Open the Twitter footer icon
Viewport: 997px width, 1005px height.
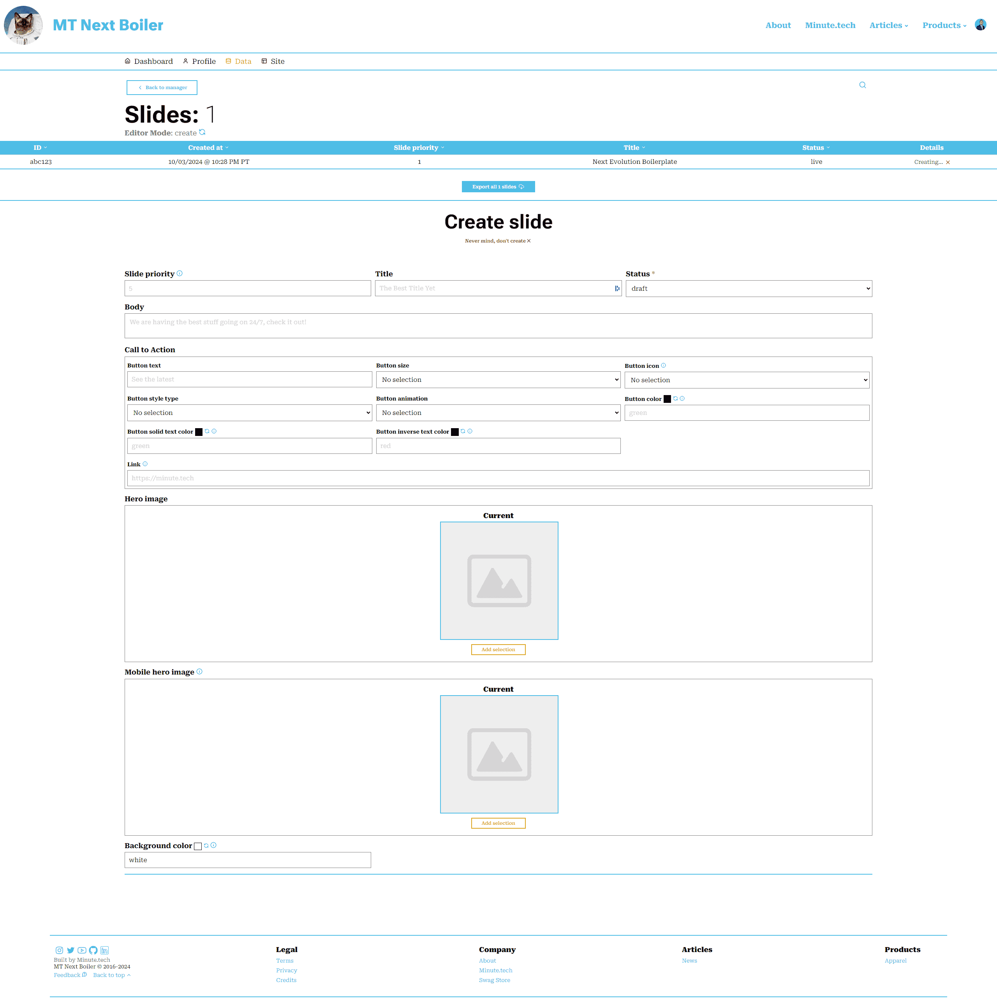pos(71,951)
